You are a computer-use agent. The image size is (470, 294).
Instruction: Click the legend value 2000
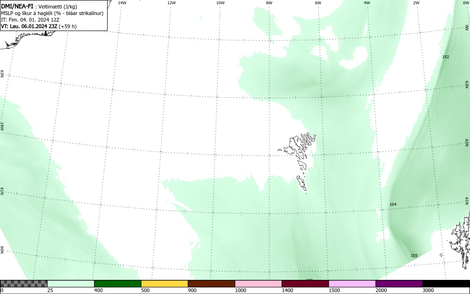coord(381,290)
